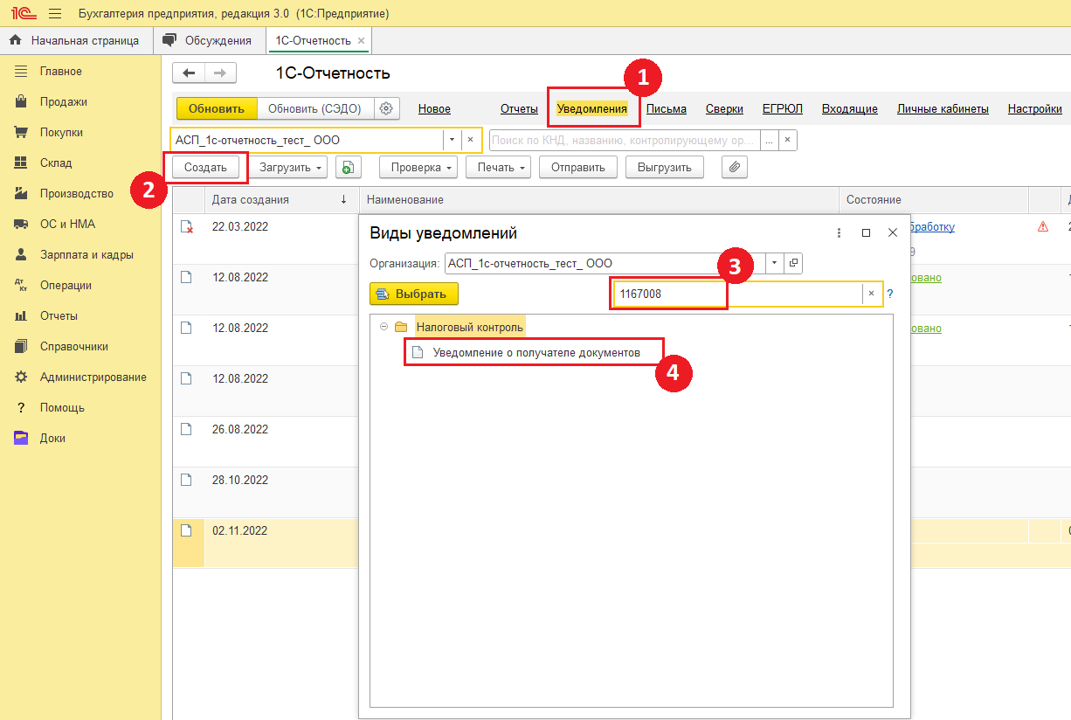1071x720 pixels.
Task: Click the green document icon beside Загрузить
Action: point(349,168)
